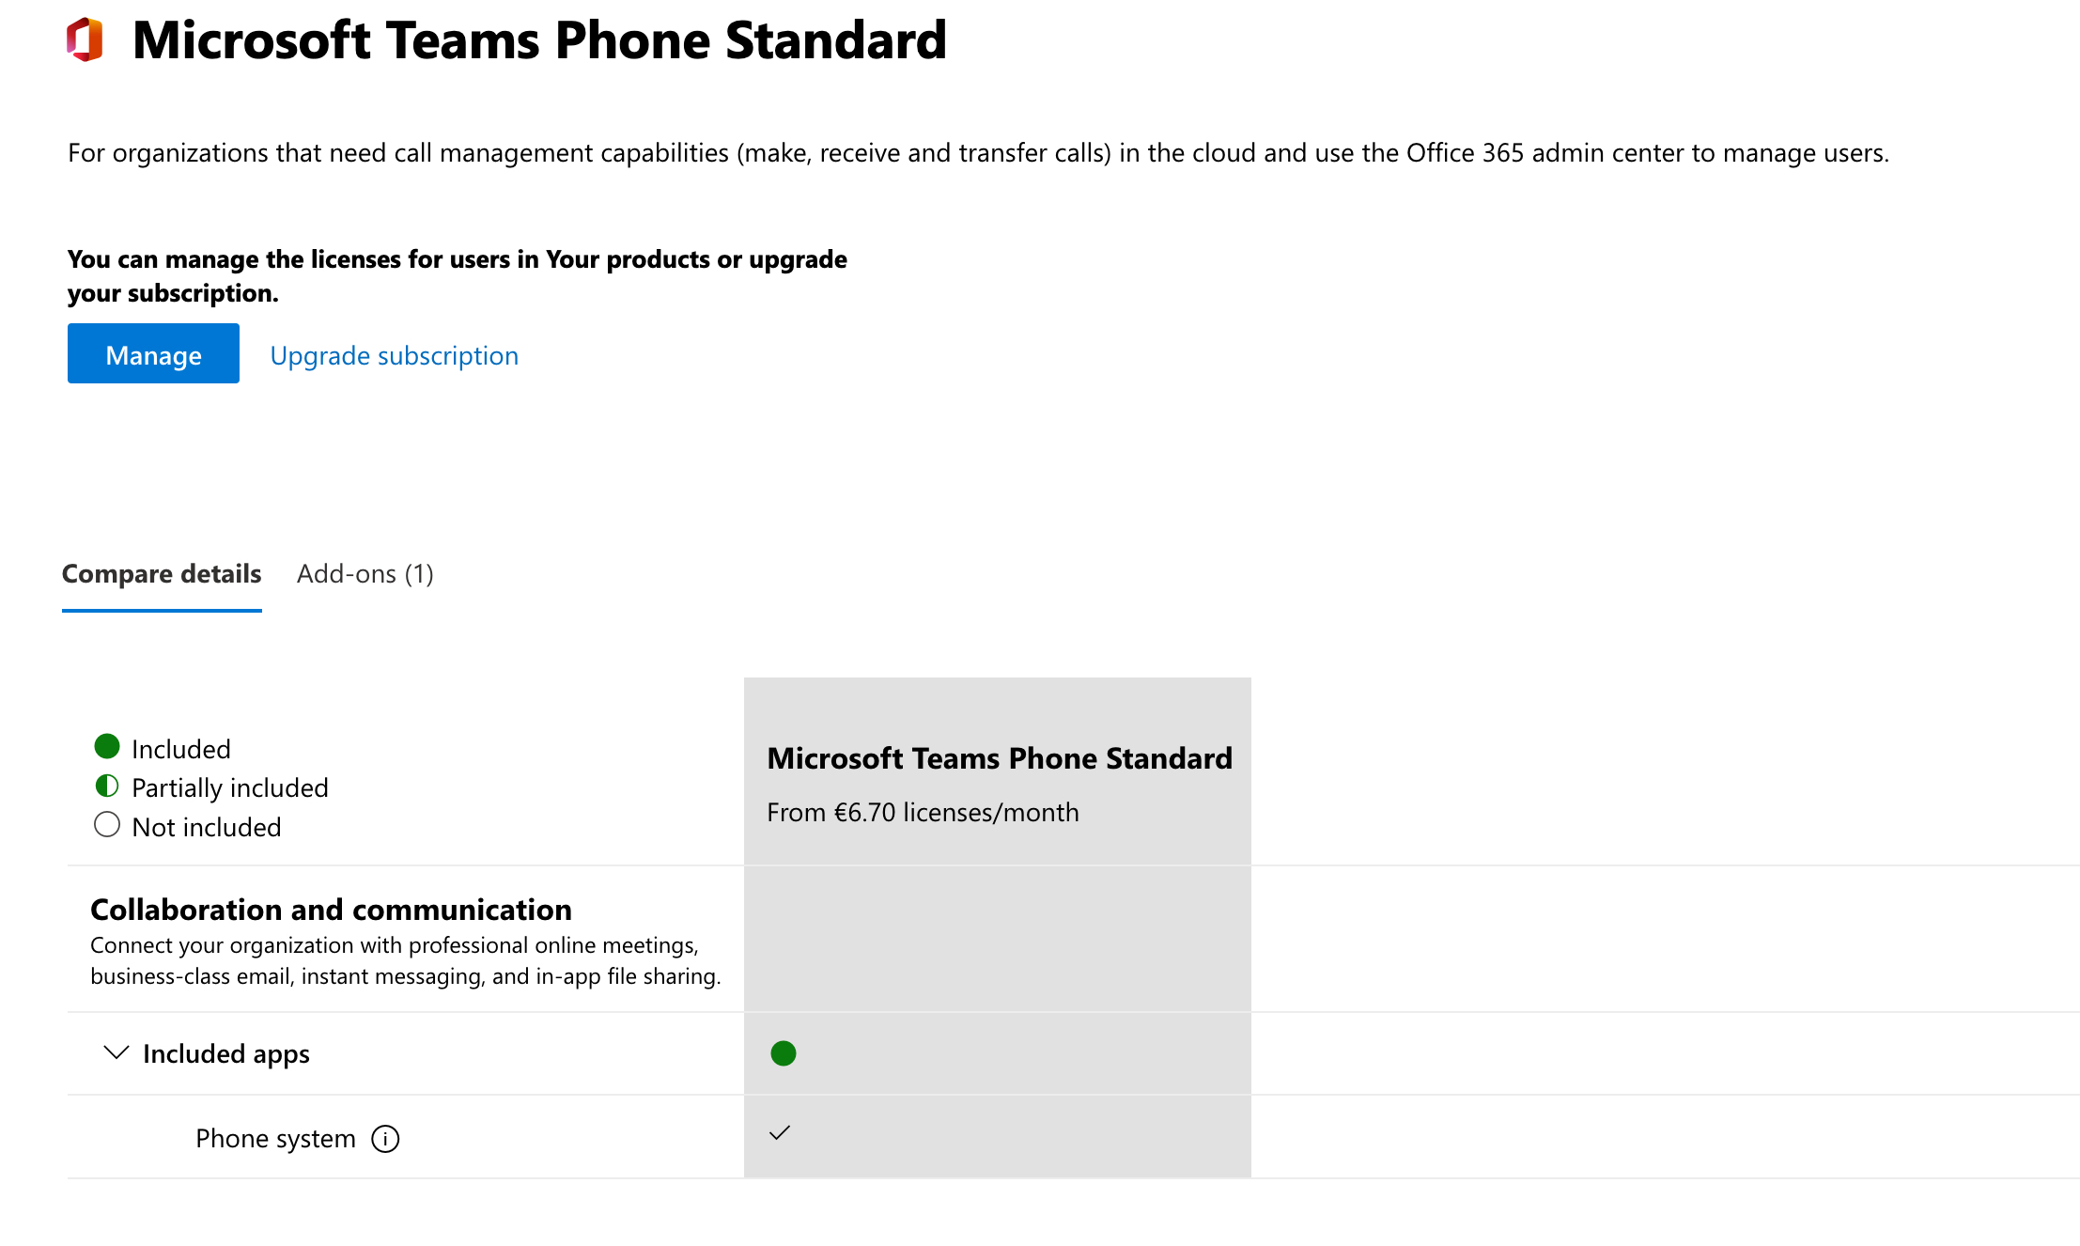Open the Upgrade subscription link
The width and height of the screenshot is (2080, 1246).
395,356
